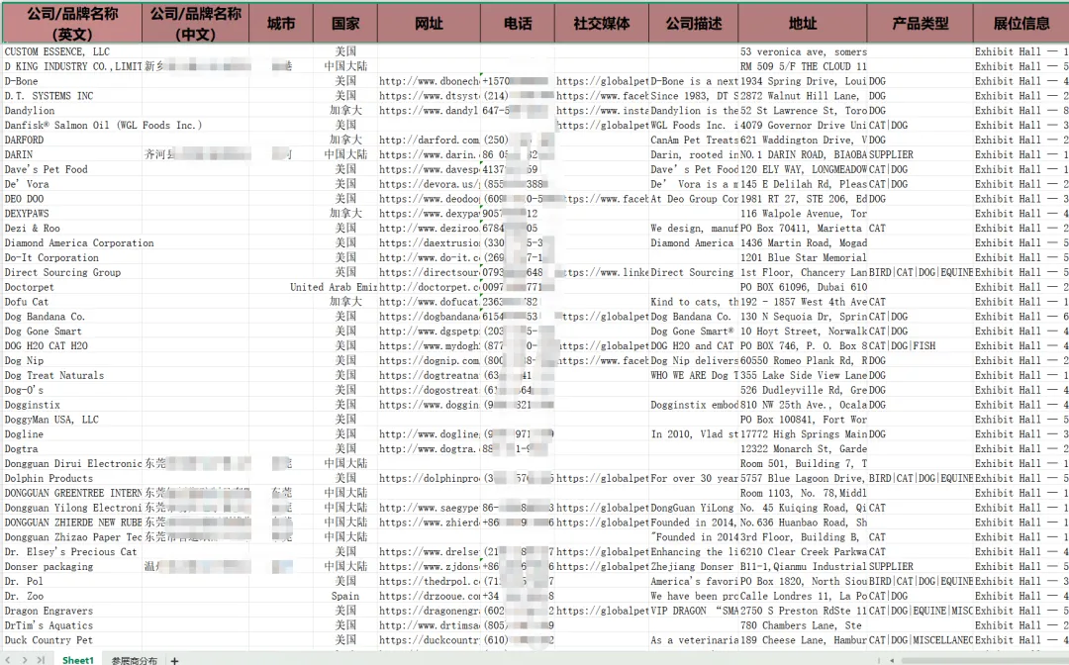Image resolution: width=1069 pixels, height=665 pixels.
Task: Select the DEXYPAWS company cell
Action: [72, 214]
